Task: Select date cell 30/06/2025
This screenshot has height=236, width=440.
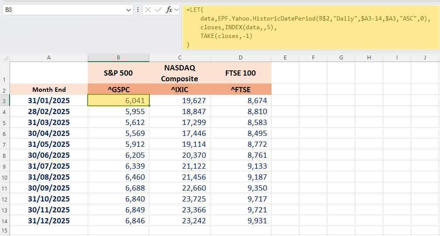Action: coord(49,155)
